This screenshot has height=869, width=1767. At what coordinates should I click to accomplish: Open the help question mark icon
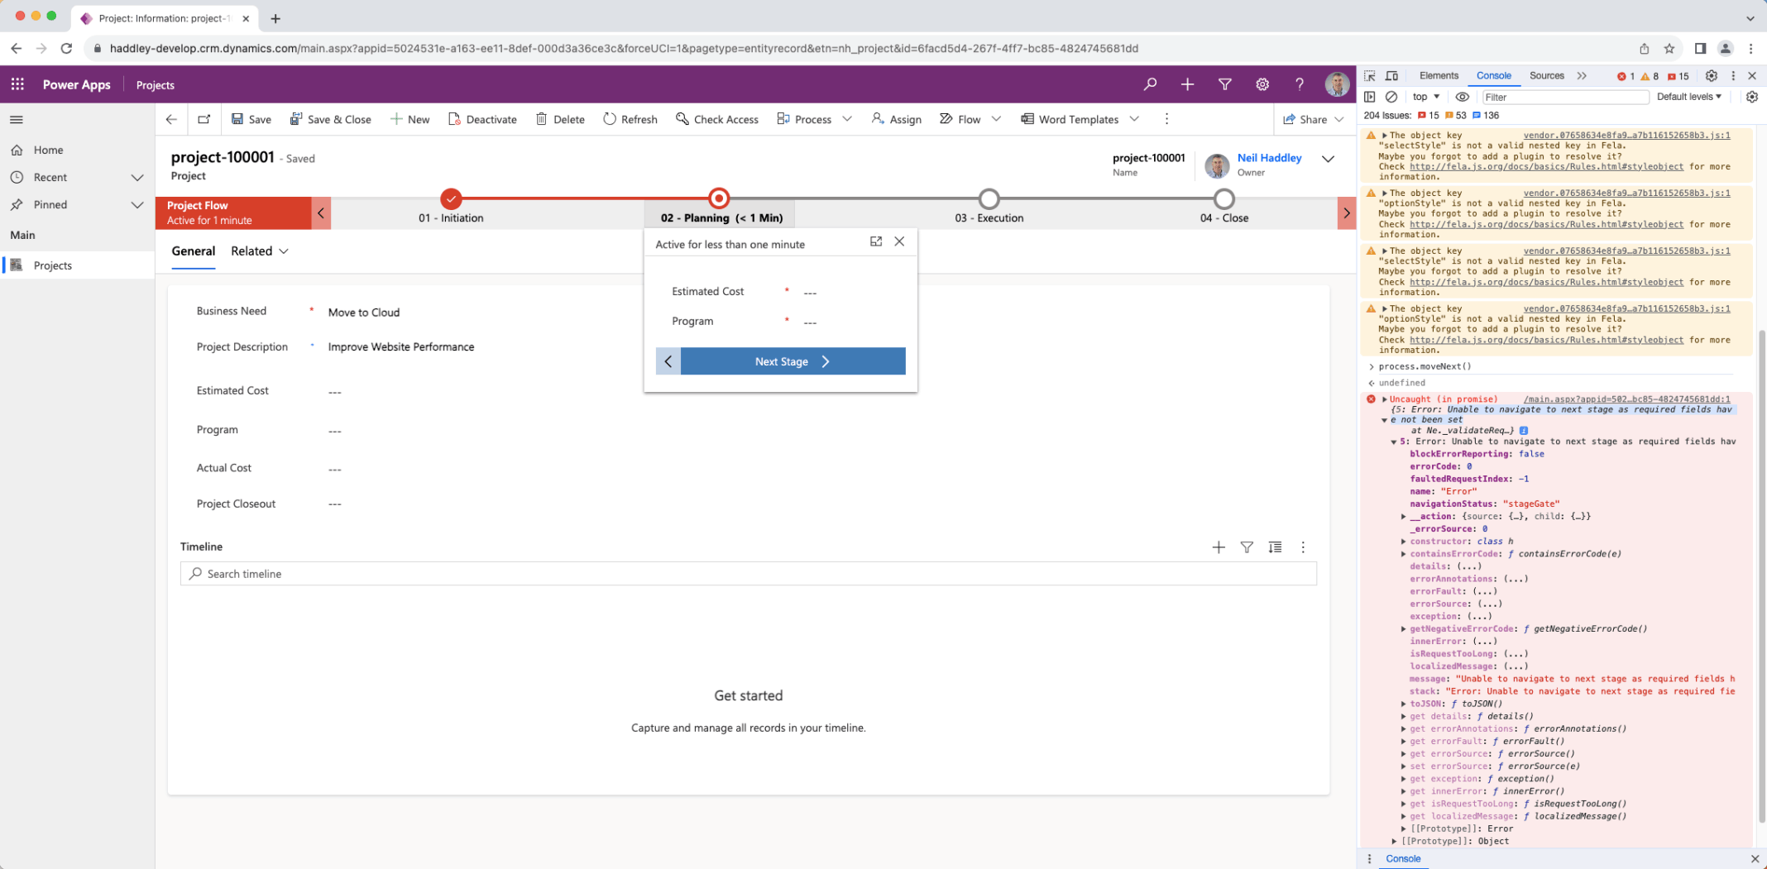[1300, 84]
